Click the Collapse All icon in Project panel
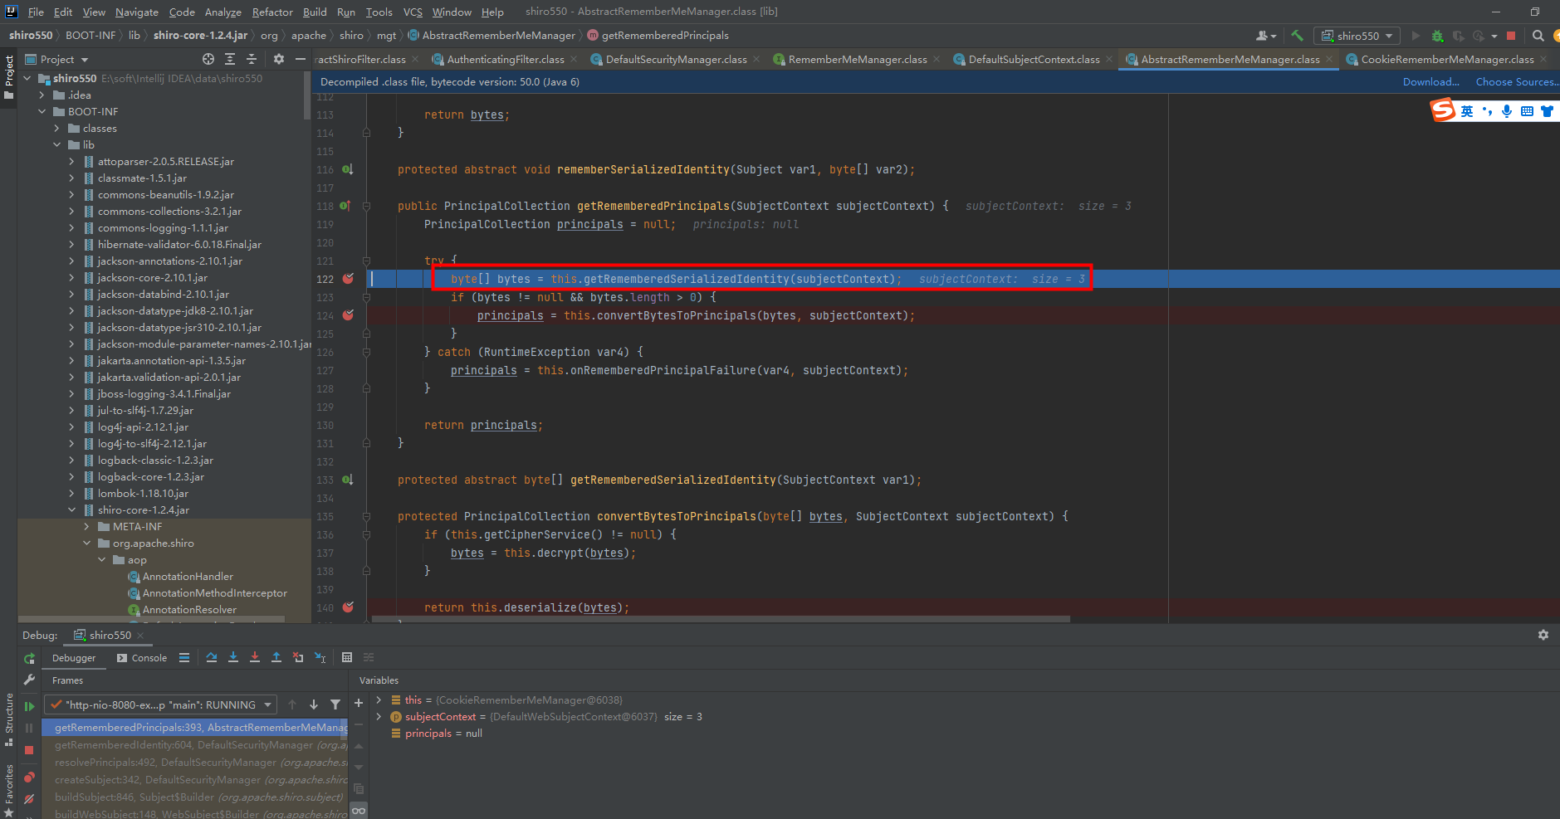The width and height of the screenshot is (1560, 819). 252,59
